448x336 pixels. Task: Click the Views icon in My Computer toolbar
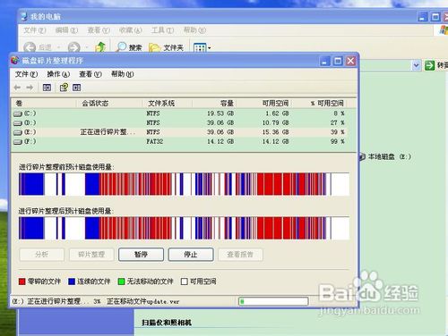[200, 47]
